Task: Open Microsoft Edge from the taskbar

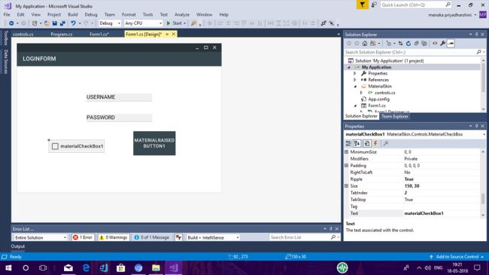Action: pyautogui.click(x=86, y=267)
